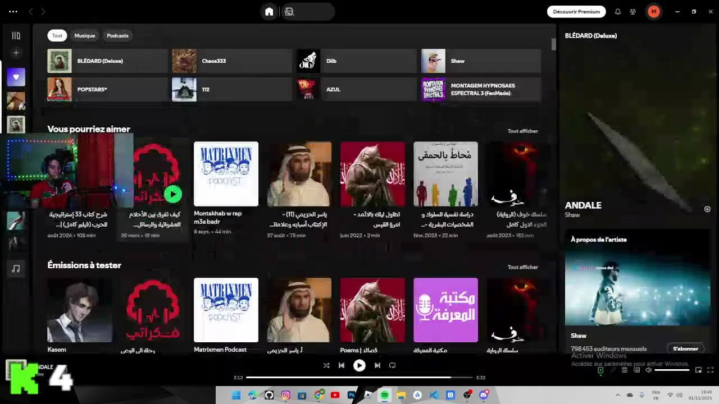
Task: Enter full screen mode icon
Action: click(x=710, y=370)
